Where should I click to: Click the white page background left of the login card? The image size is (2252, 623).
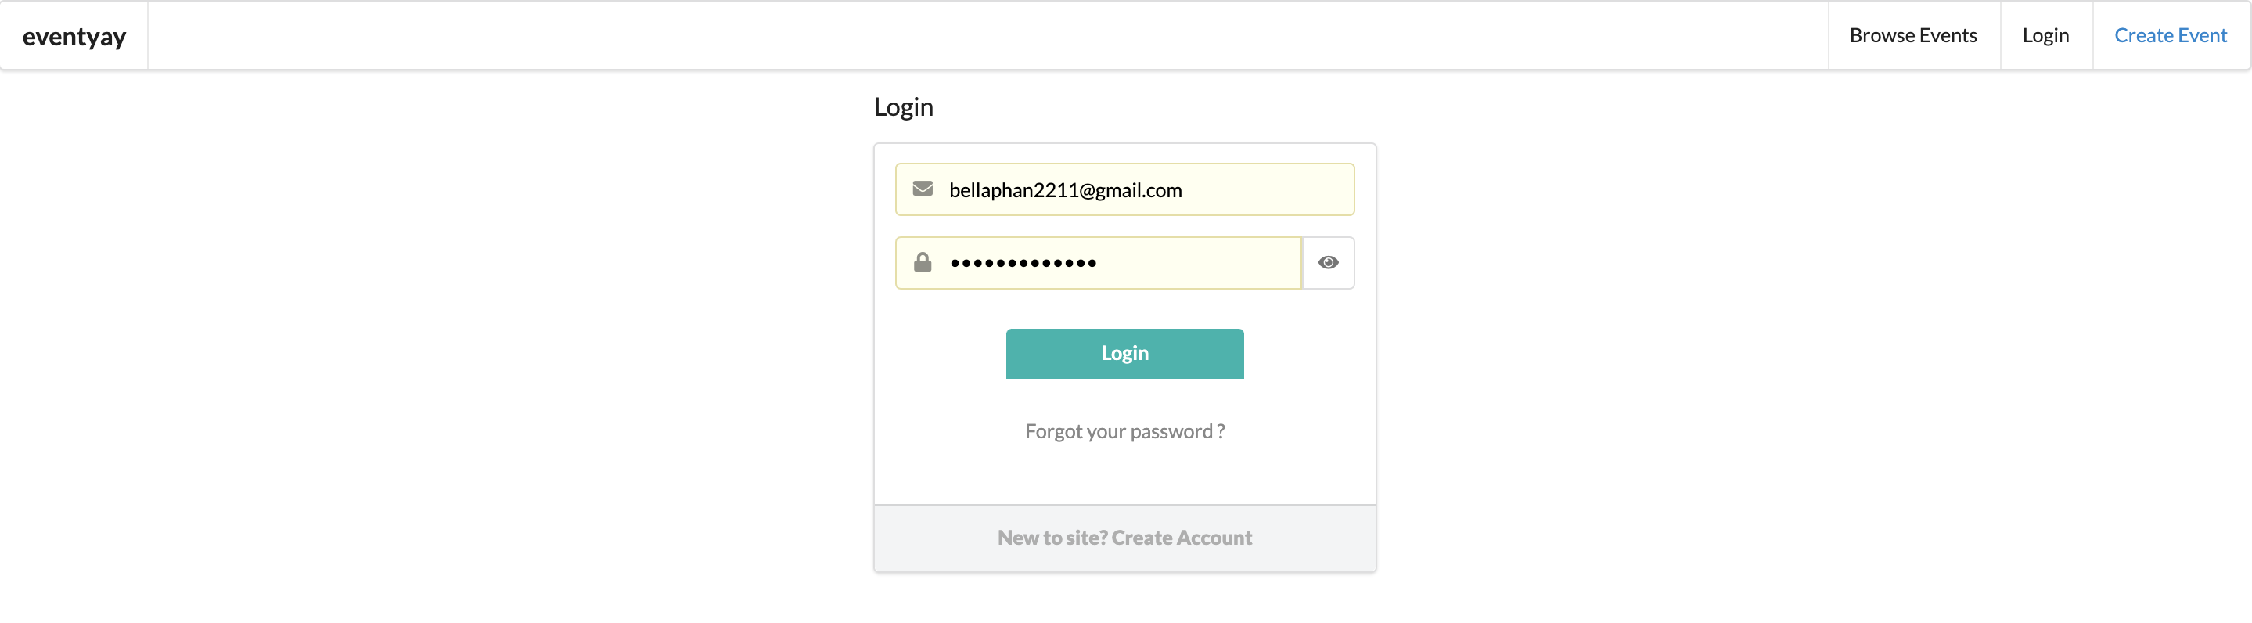coord(437,350)
